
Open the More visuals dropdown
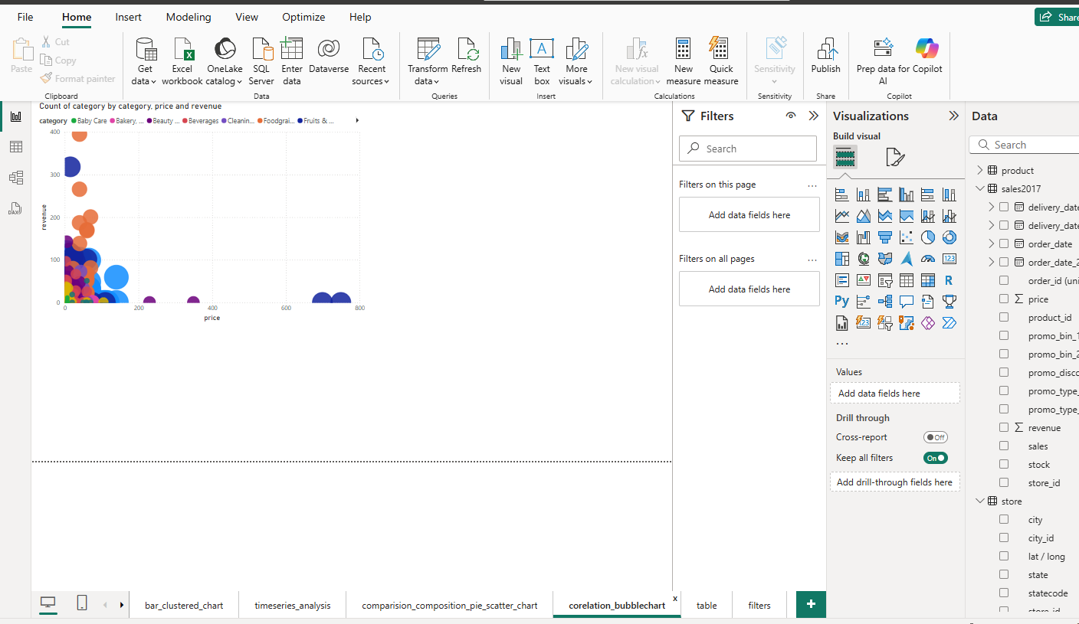[576, 61]
